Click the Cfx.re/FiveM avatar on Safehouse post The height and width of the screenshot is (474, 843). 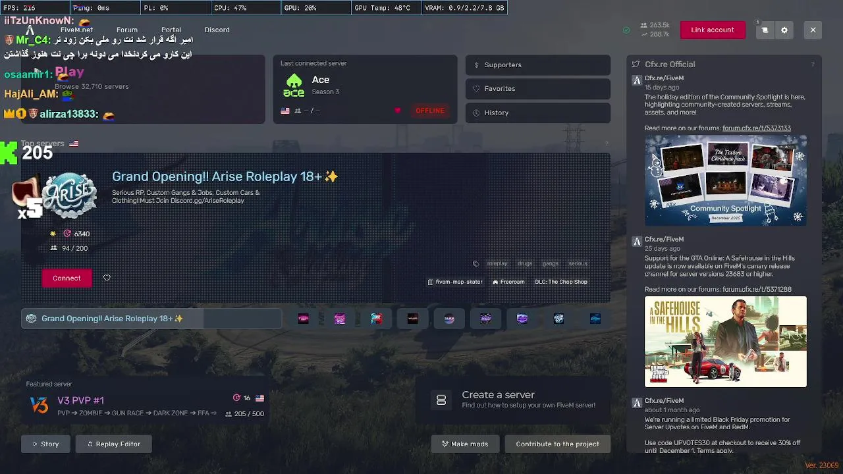[x=637, y=242]
